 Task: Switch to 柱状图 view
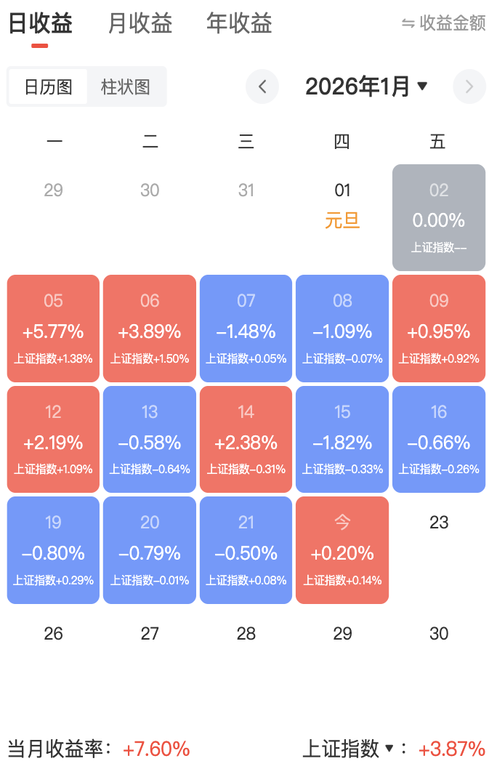point(126,87)
